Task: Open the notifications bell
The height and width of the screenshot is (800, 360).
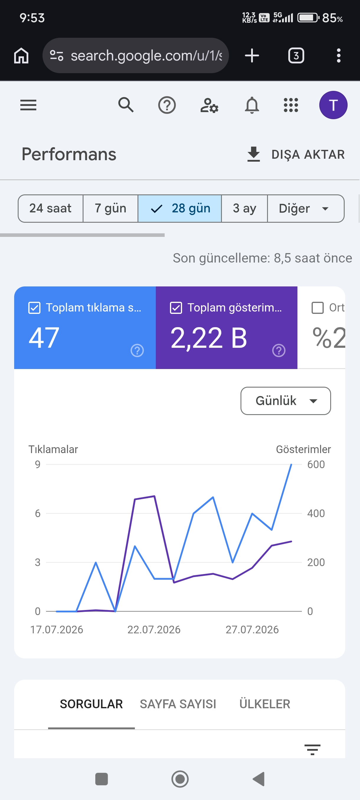Action: pyautogui.click(x=252, y=105)
